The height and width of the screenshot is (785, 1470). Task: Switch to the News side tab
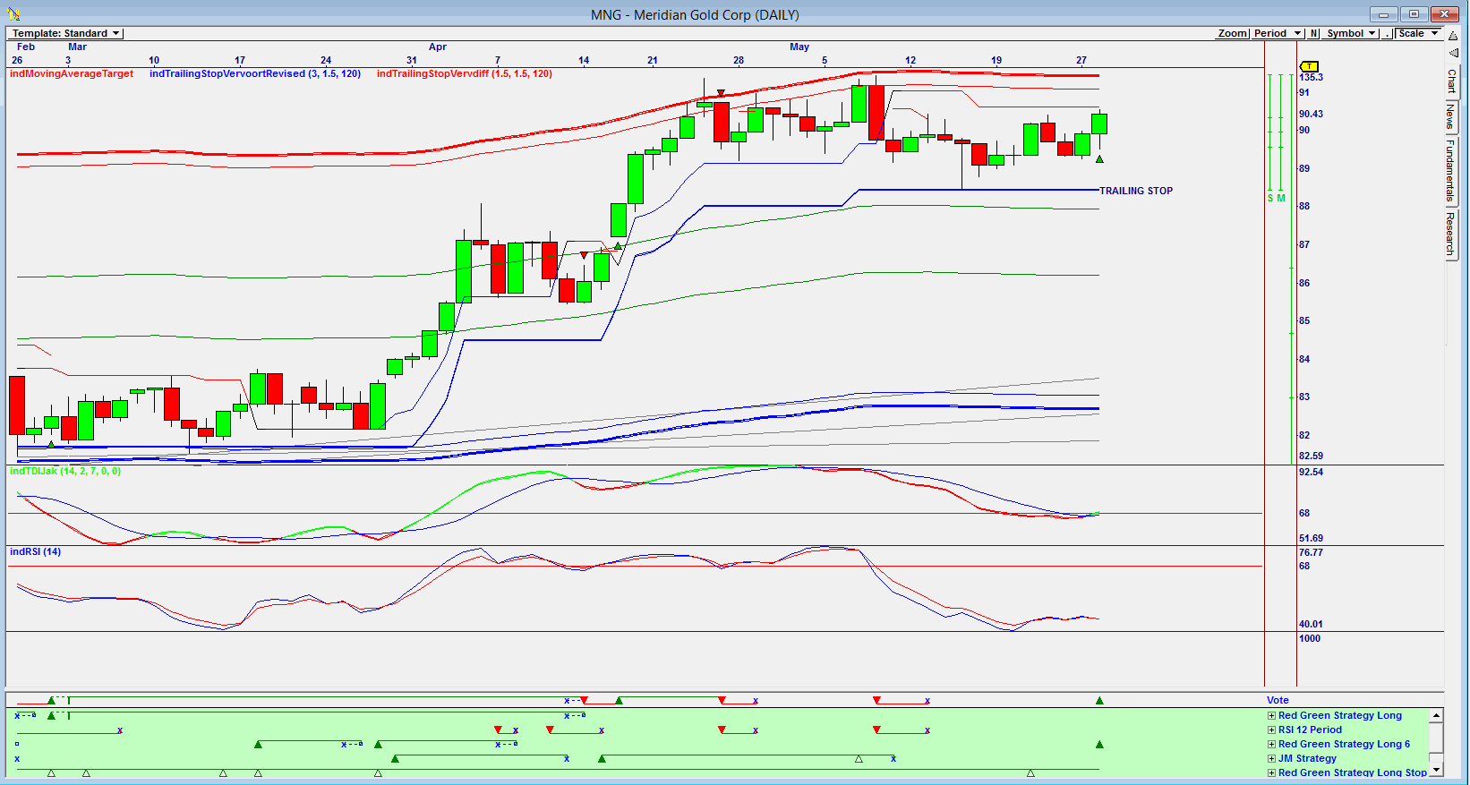pos(1452,117)
